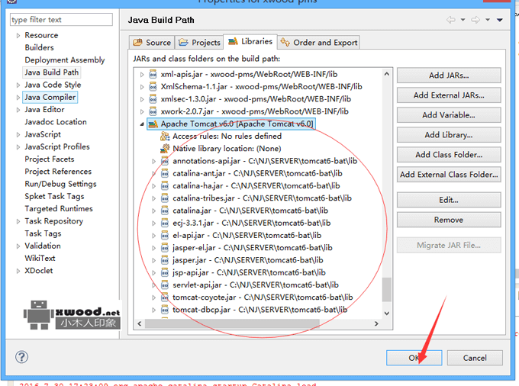519x386 pixels.
Task: Expand the xwork-2.0.7.jar entry
Action: [142, 112]
